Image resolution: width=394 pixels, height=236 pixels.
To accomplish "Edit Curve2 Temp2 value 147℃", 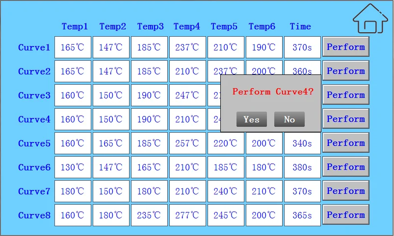I will (111, 71).
